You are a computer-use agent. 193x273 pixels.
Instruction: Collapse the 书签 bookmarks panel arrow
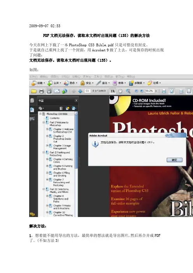tap(76, 100)
